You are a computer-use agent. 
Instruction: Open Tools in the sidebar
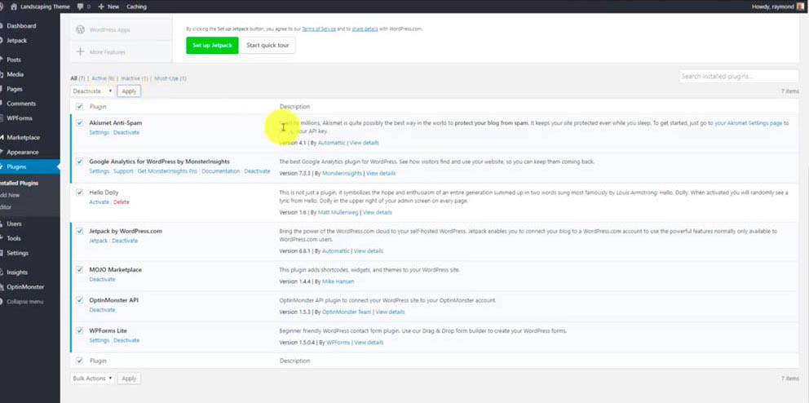coord(13,238)
